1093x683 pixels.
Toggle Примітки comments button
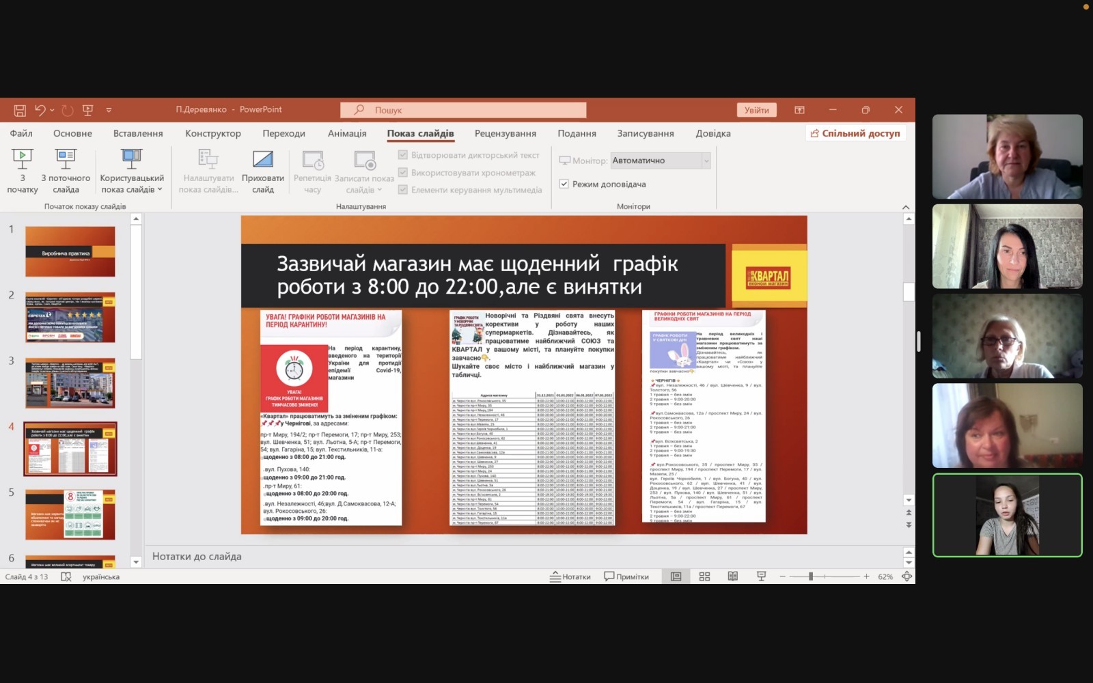(x=626, y=576)
